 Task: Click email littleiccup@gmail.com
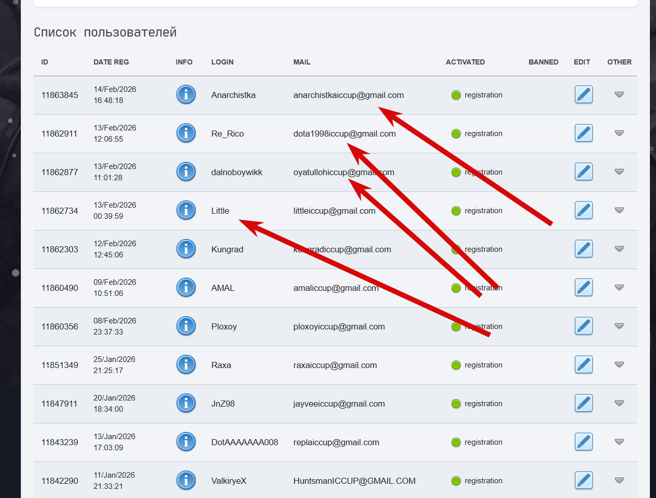click(335, 211)
